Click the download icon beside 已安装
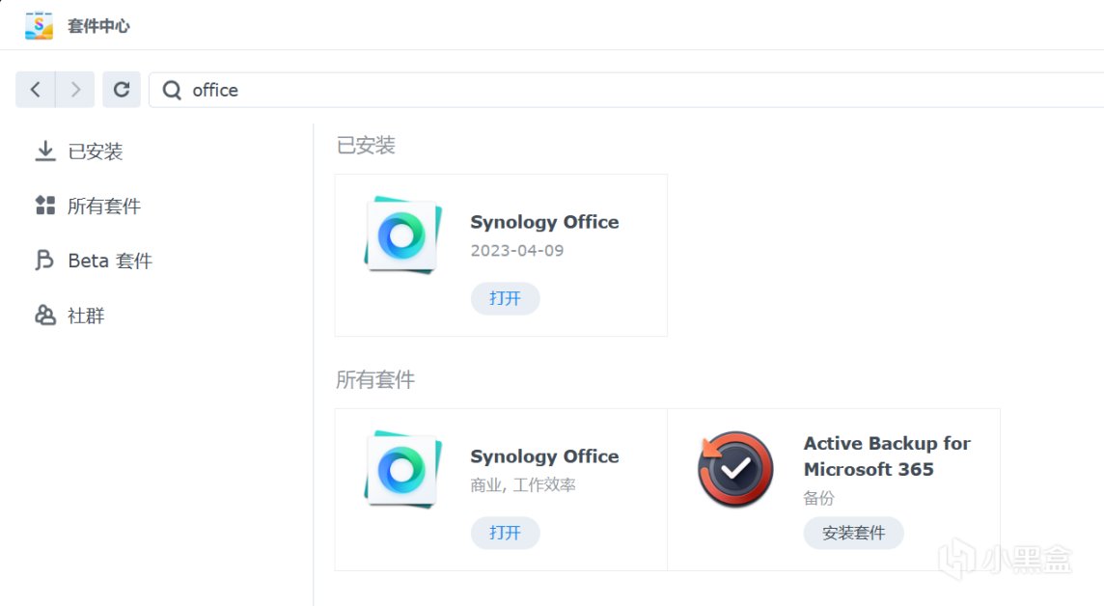Image resolution: width=1104 pixels, height=606 pixels. click(44, 151)
